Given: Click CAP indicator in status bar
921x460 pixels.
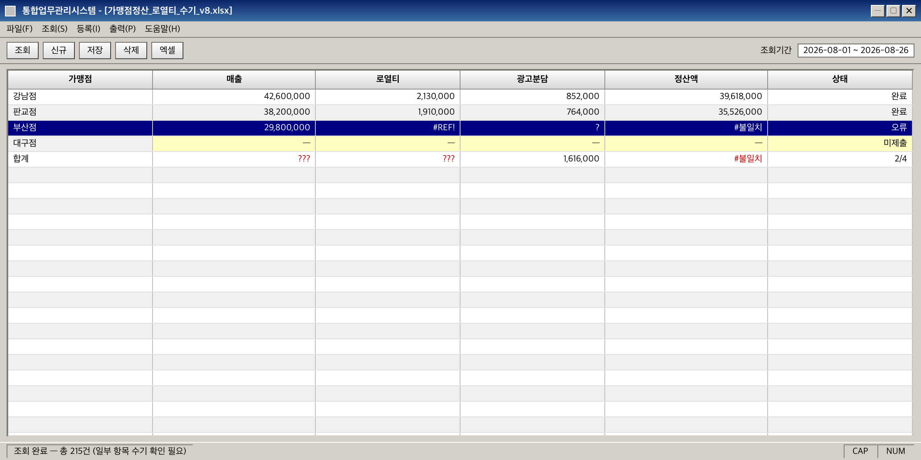Looking at the screenshot, I should [860, 451].
